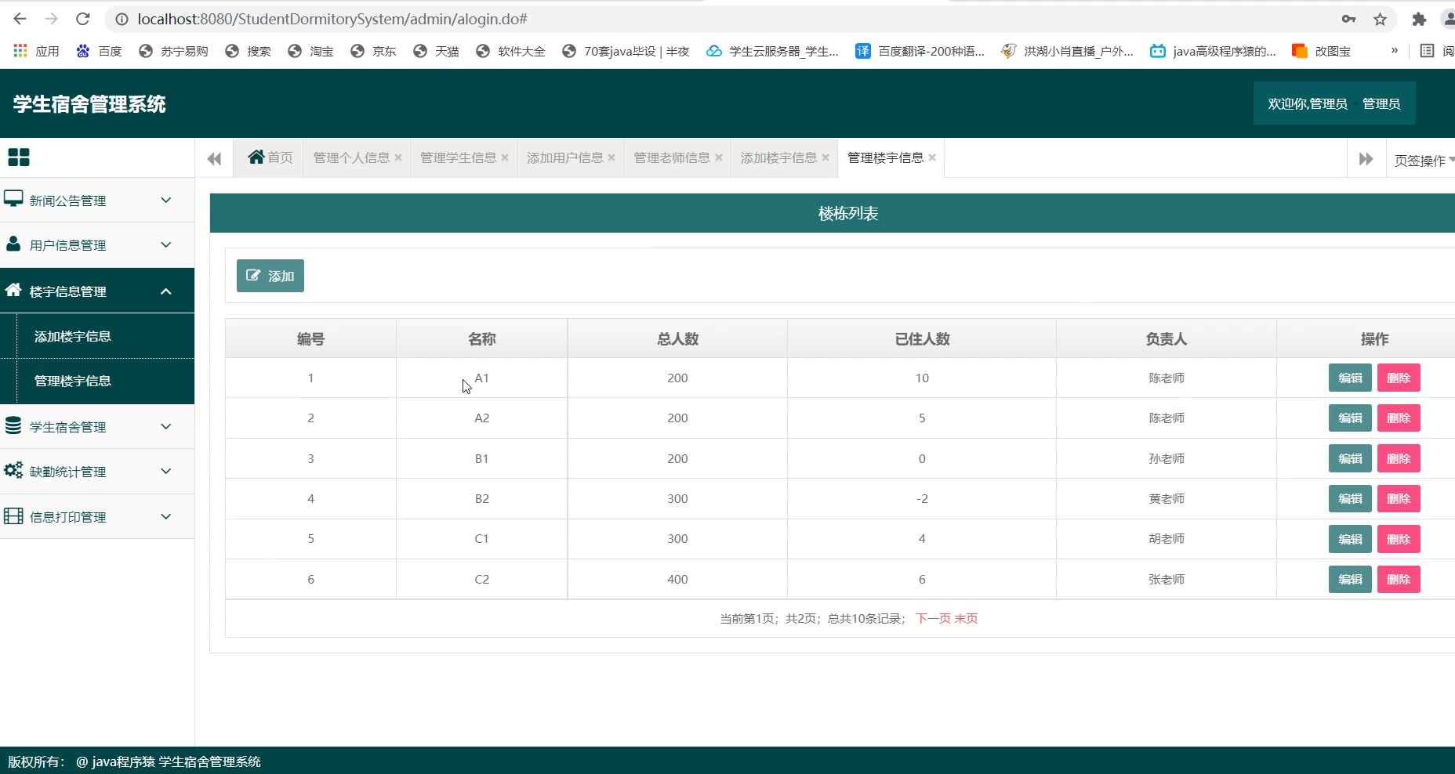Open the 页签操作 dropdown

1422,161
